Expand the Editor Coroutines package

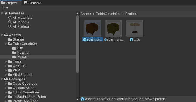pos(6,92)
